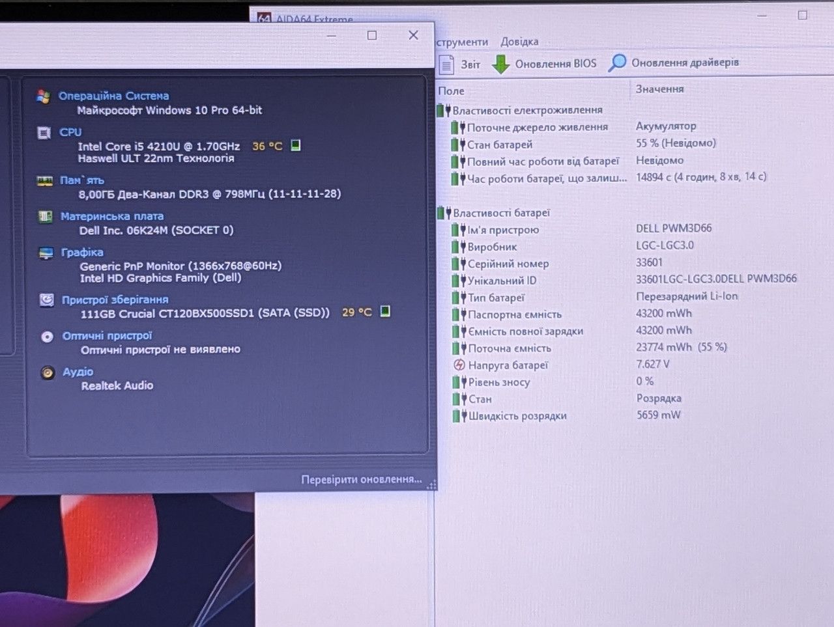Select the CPU chip icon in Speccy
Viewport: 834px width, 627px height.
pyautogui.click(x=44, y=133)
